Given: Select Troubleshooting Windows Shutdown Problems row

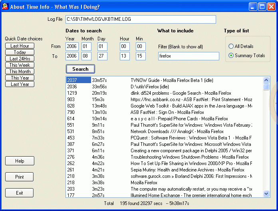Looking at the screenshot, I should (164, 157).
